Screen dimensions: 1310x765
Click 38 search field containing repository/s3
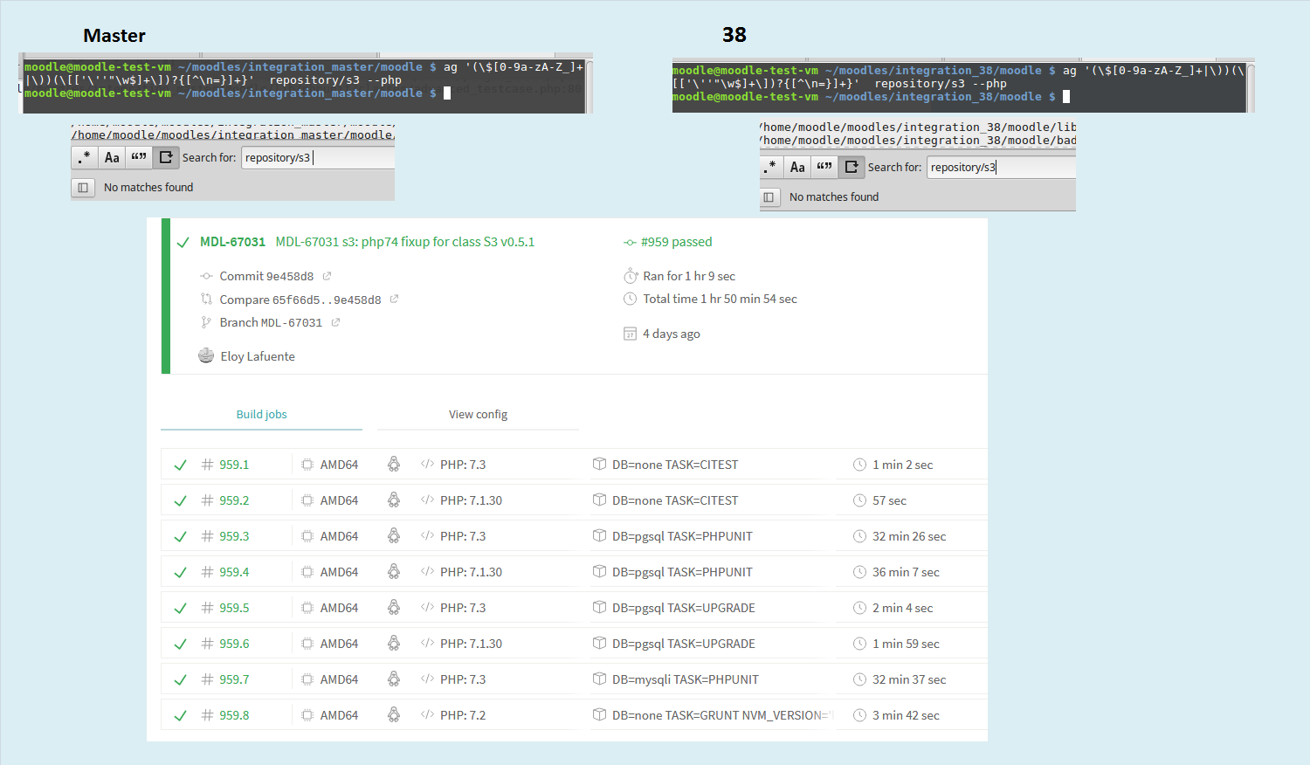[1002, 167]
